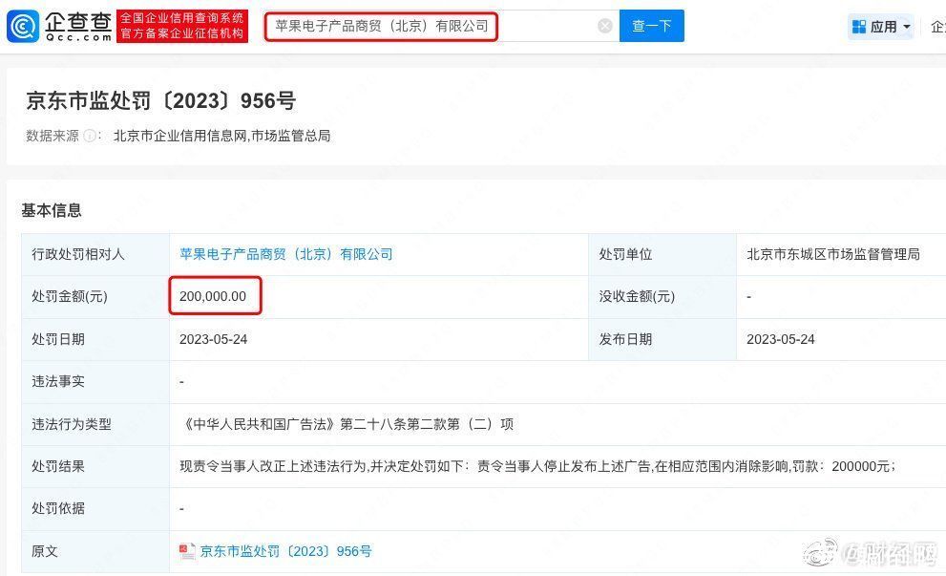Click the search input field with company name
The image size is (946, 576).
tap(442, 26)
